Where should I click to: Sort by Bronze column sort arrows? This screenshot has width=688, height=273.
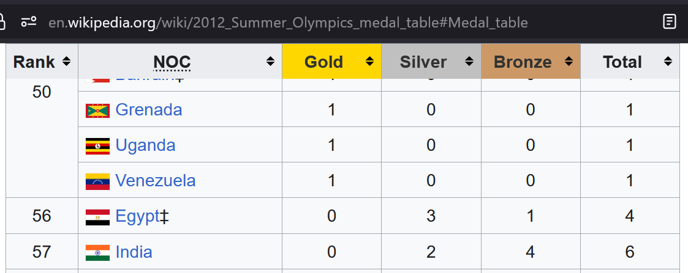[x=569, y=62]
